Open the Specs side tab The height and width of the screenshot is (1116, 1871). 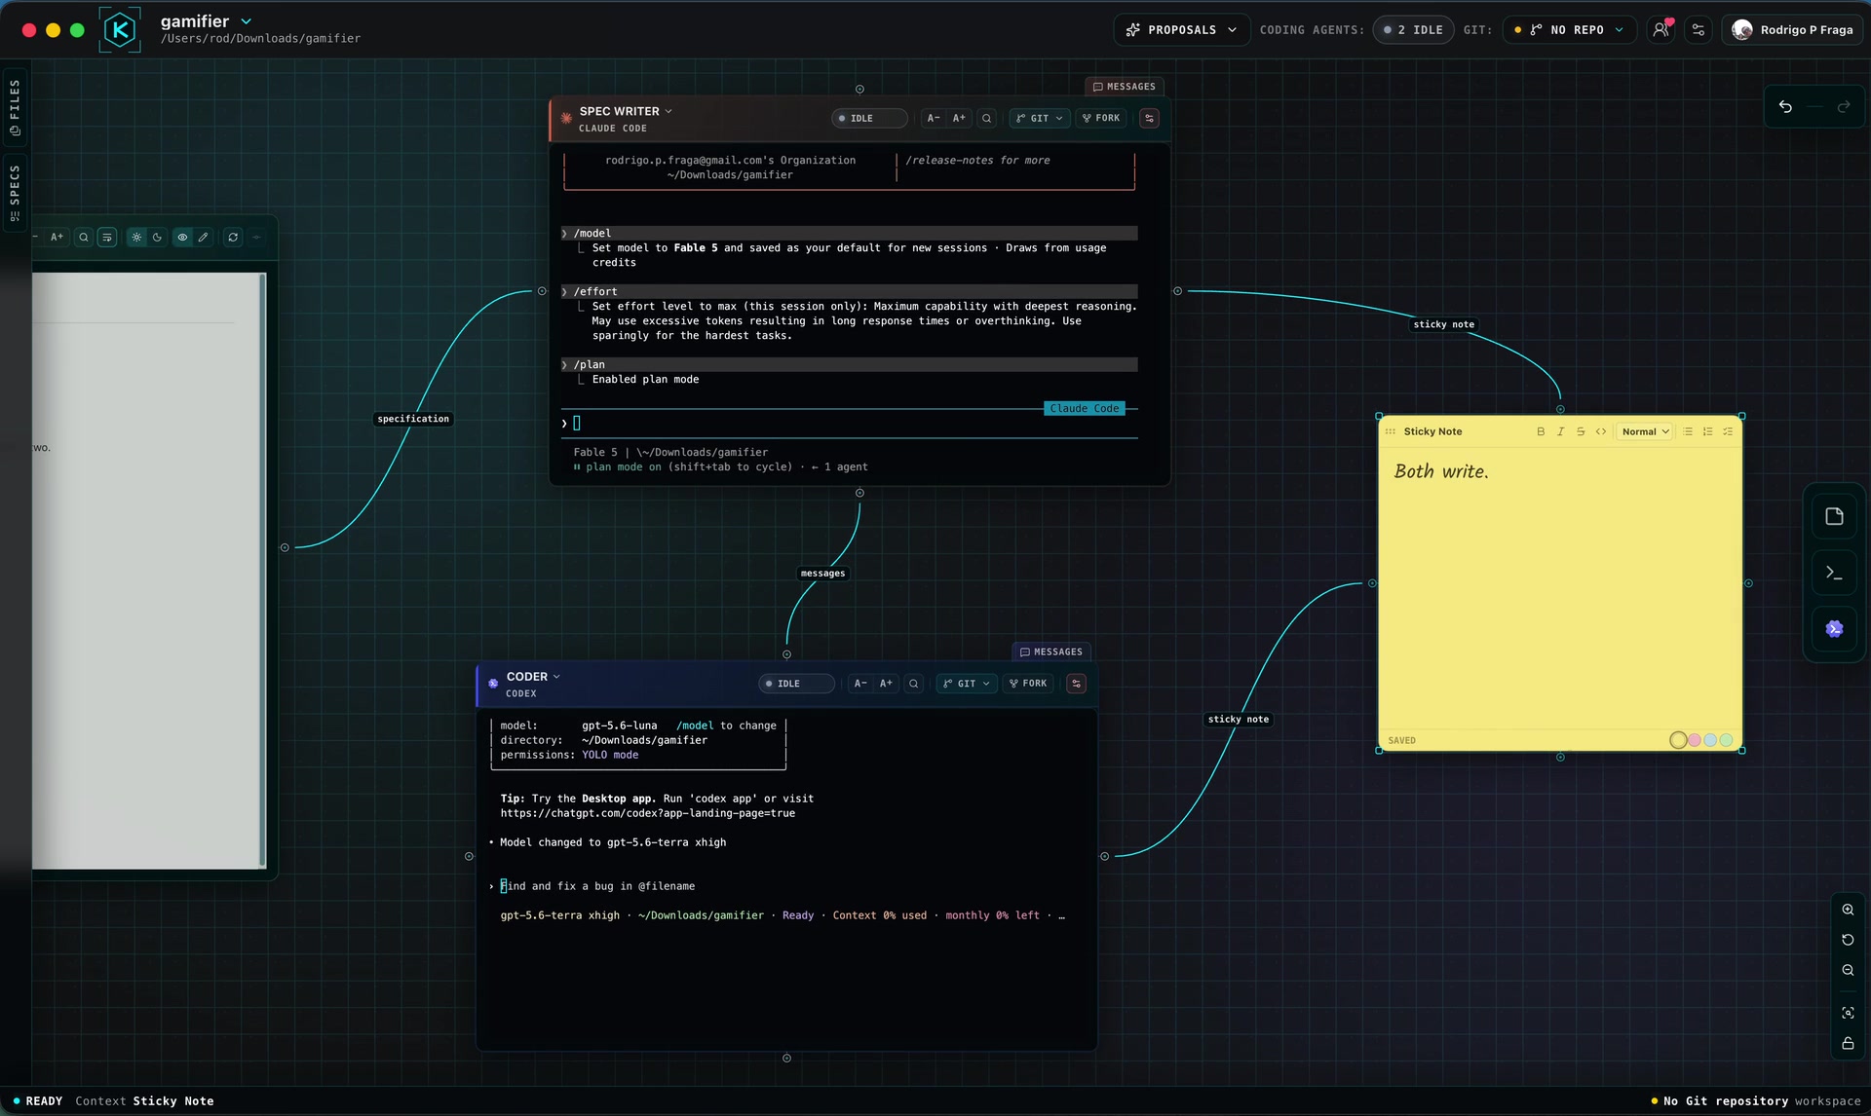click(x=15, y=191)
